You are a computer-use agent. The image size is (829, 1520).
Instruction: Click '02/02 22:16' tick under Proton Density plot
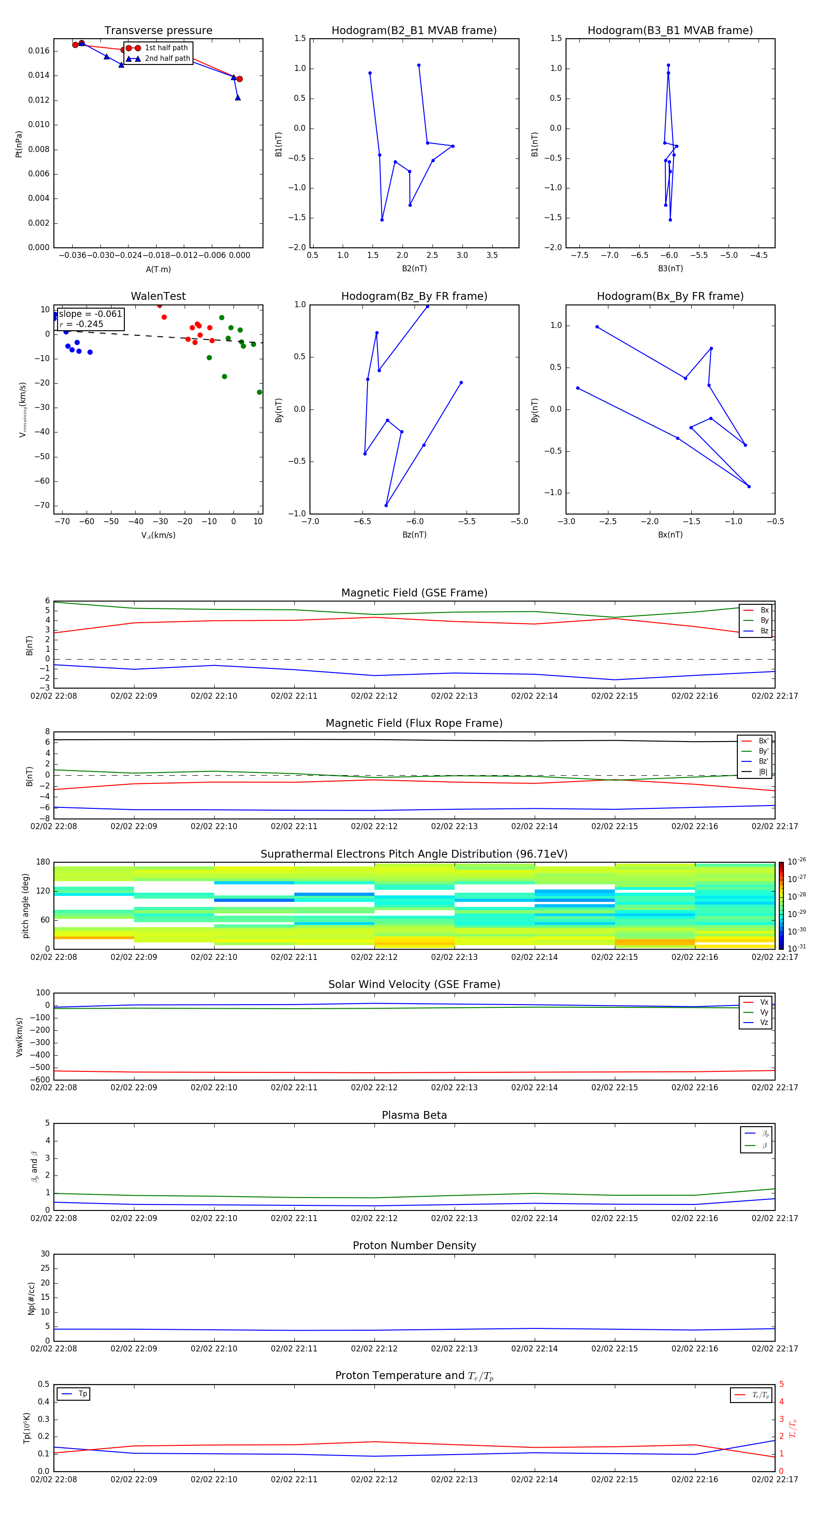(695, 1349)
